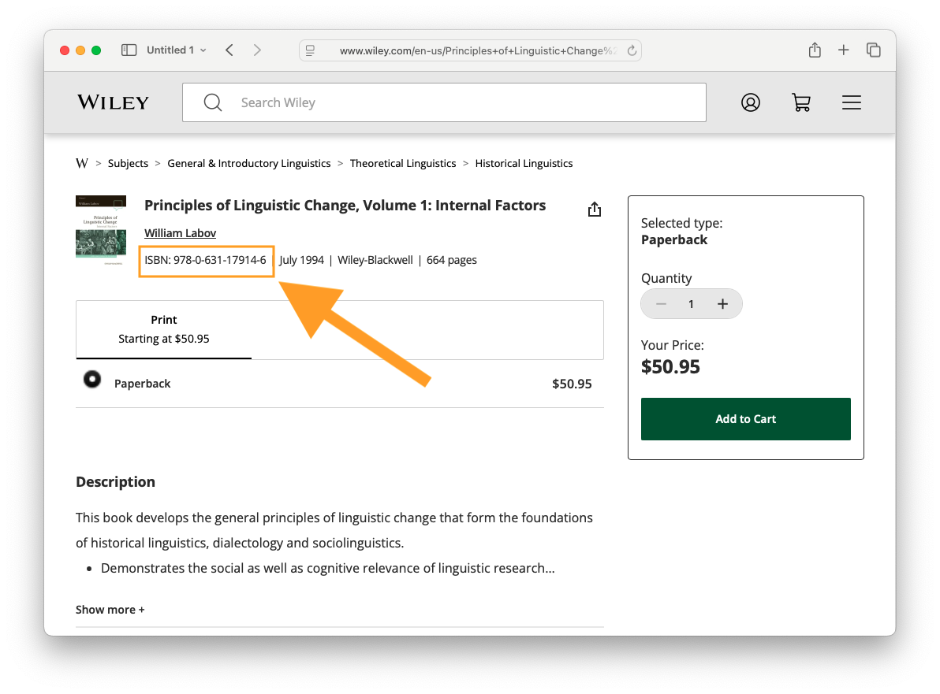Viewport: 940px width, 694px height.
Task: Click the Safari share toolbar icon
Action: coord(815,50)
